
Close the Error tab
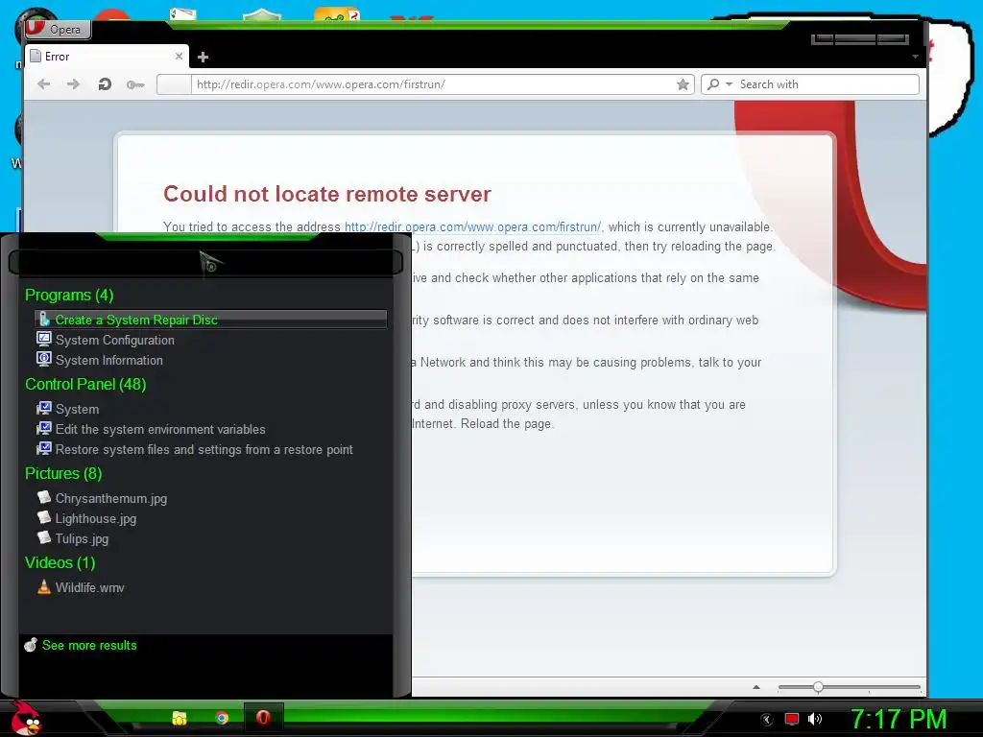coord(179,57)
